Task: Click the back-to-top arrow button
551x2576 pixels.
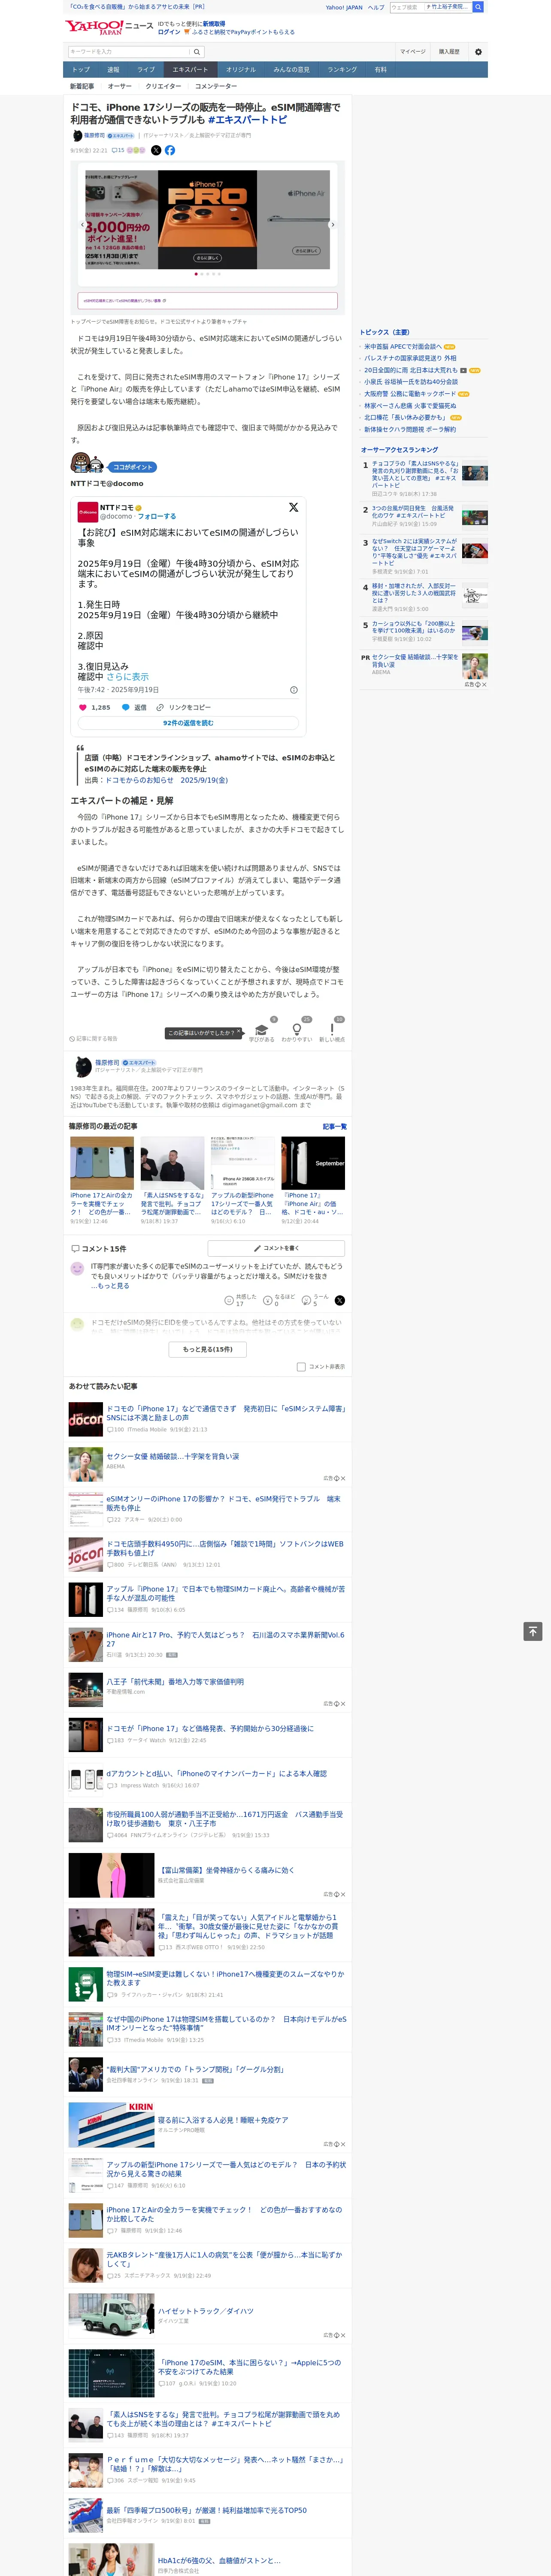Action: (x=533, y=1631)
